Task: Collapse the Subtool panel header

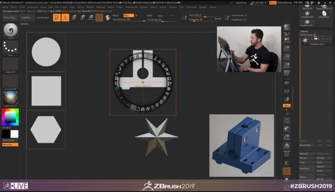Action: pyautogui.click(x=304, y=31)
